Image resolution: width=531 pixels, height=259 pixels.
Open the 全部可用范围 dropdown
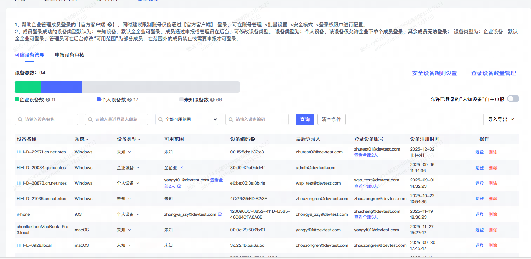pos(187,119)
